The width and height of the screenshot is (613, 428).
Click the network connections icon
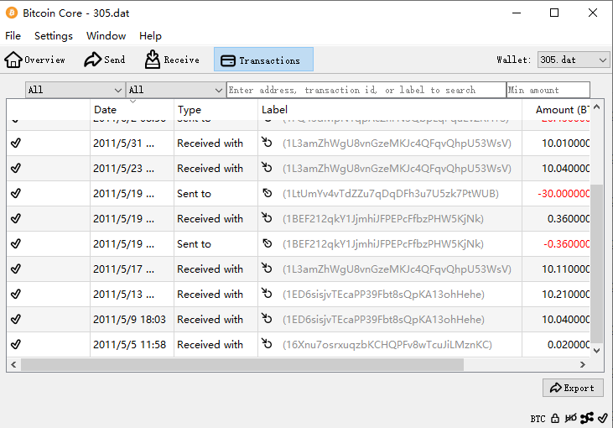point(587,418)
